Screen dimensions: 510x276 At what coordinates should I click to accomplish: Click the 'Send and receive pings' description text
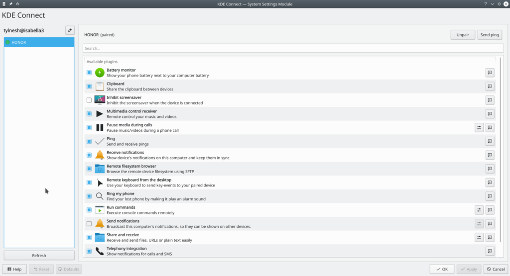click(127, 144)
